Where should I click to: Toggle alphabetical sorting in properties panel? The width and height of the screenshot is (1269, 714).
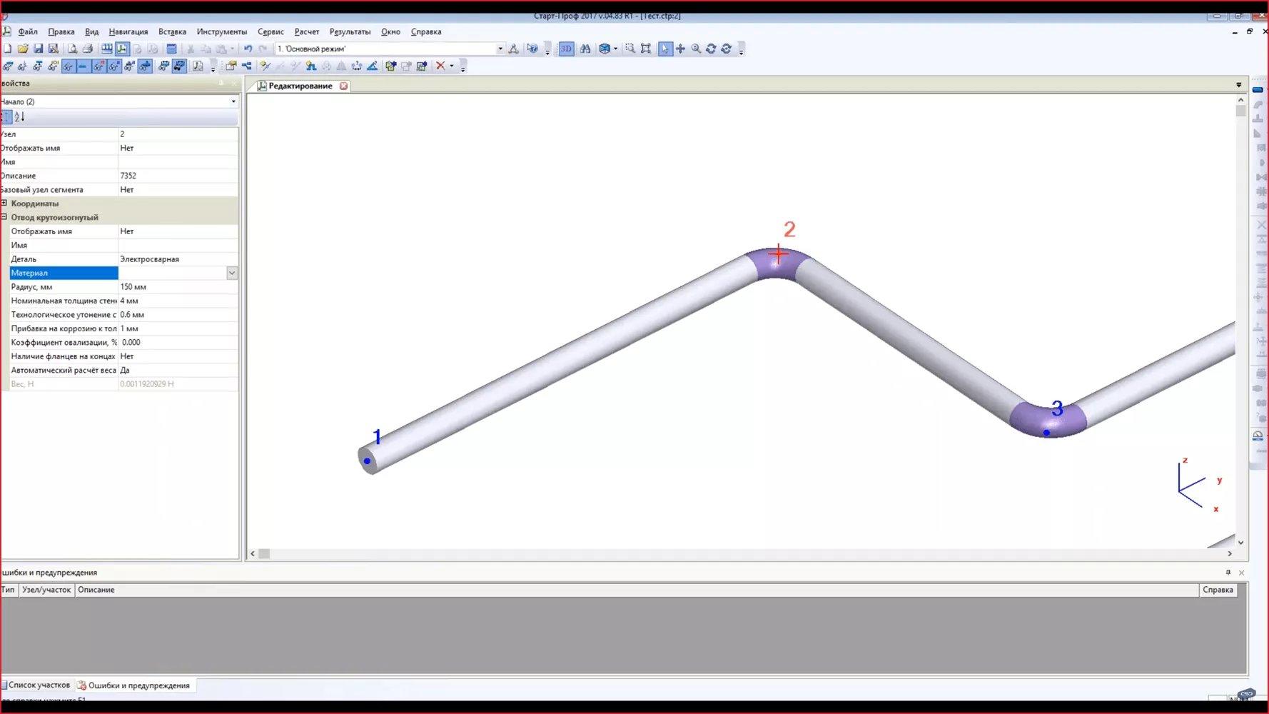click(21, 116)
